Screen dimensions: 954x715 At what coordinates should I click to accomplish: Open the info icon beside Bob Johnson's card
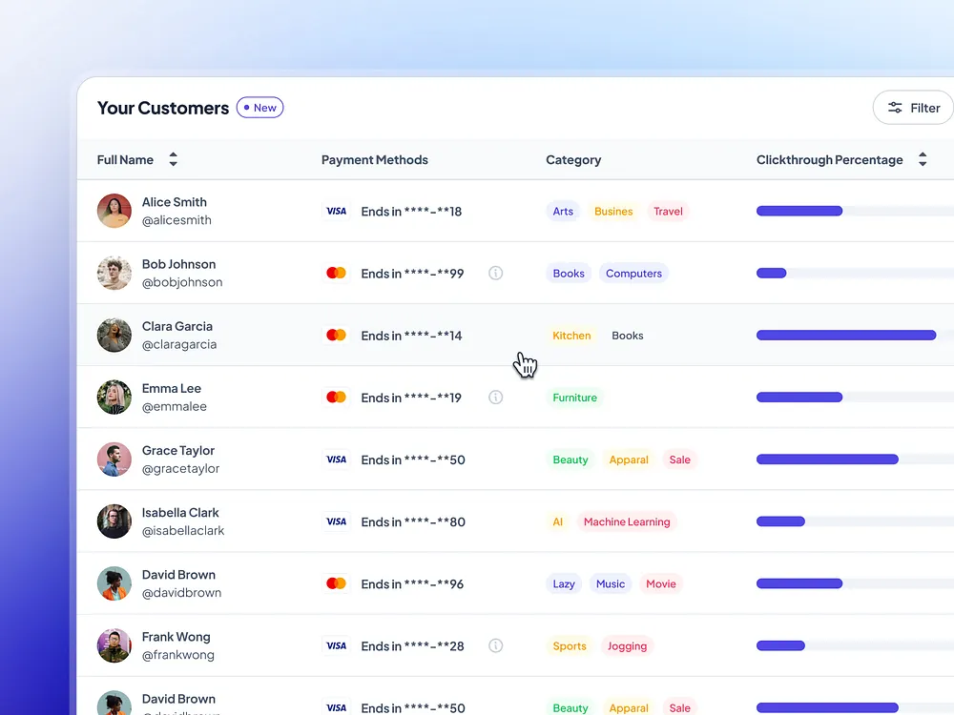(495, 273)
